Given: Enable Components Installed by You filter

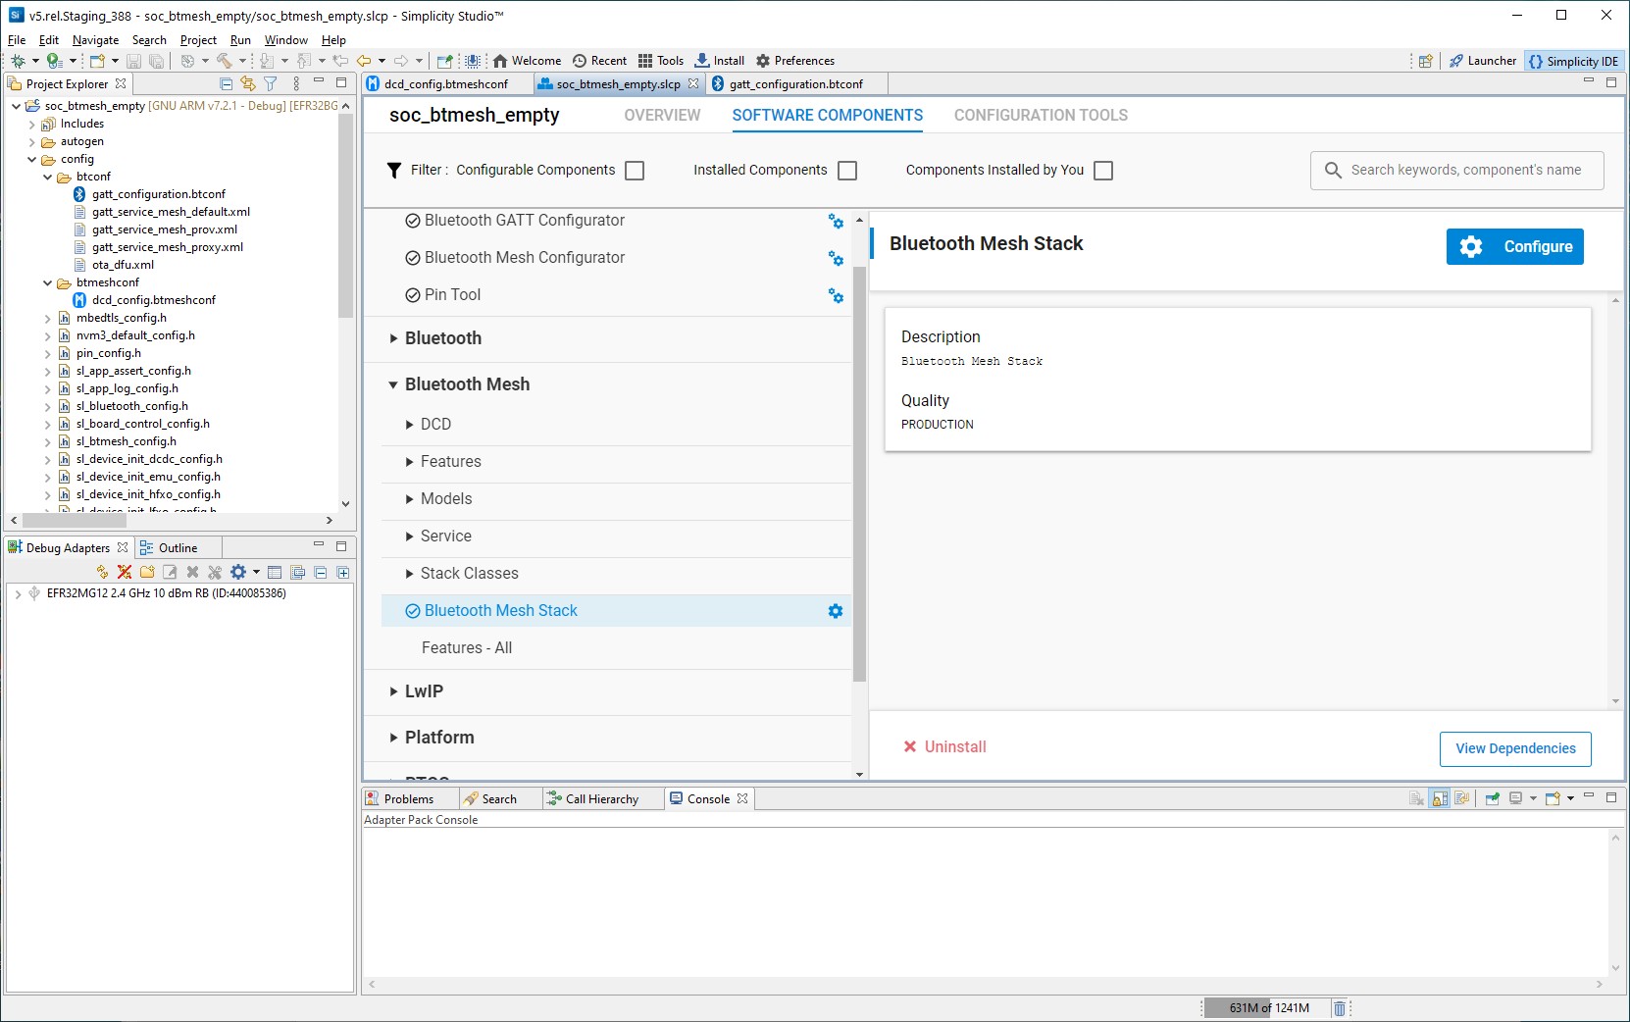Looking at the screenshot, I should (x=1104, y=170).
